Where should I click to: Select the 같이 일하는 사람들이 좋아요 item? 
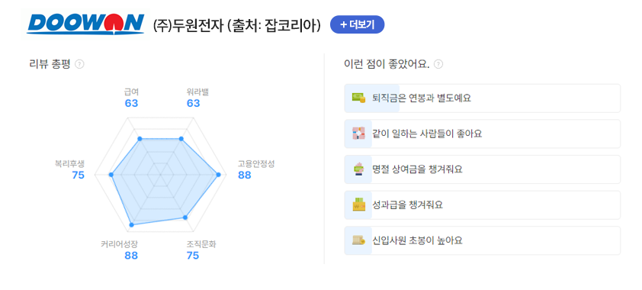(483, 134)
